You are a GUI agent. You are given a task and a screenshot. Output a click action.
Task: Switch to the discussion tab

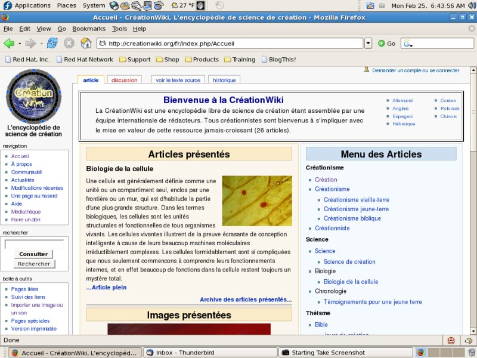pyautogui.click(x=124, y=80)
